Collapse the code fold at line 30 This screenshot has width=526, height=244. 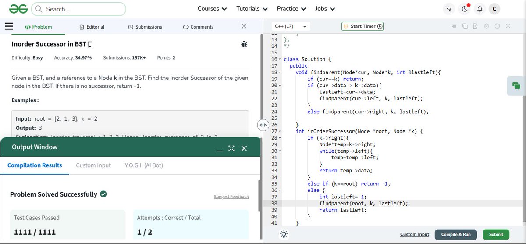pyautogui.click(x=280, y=151)
